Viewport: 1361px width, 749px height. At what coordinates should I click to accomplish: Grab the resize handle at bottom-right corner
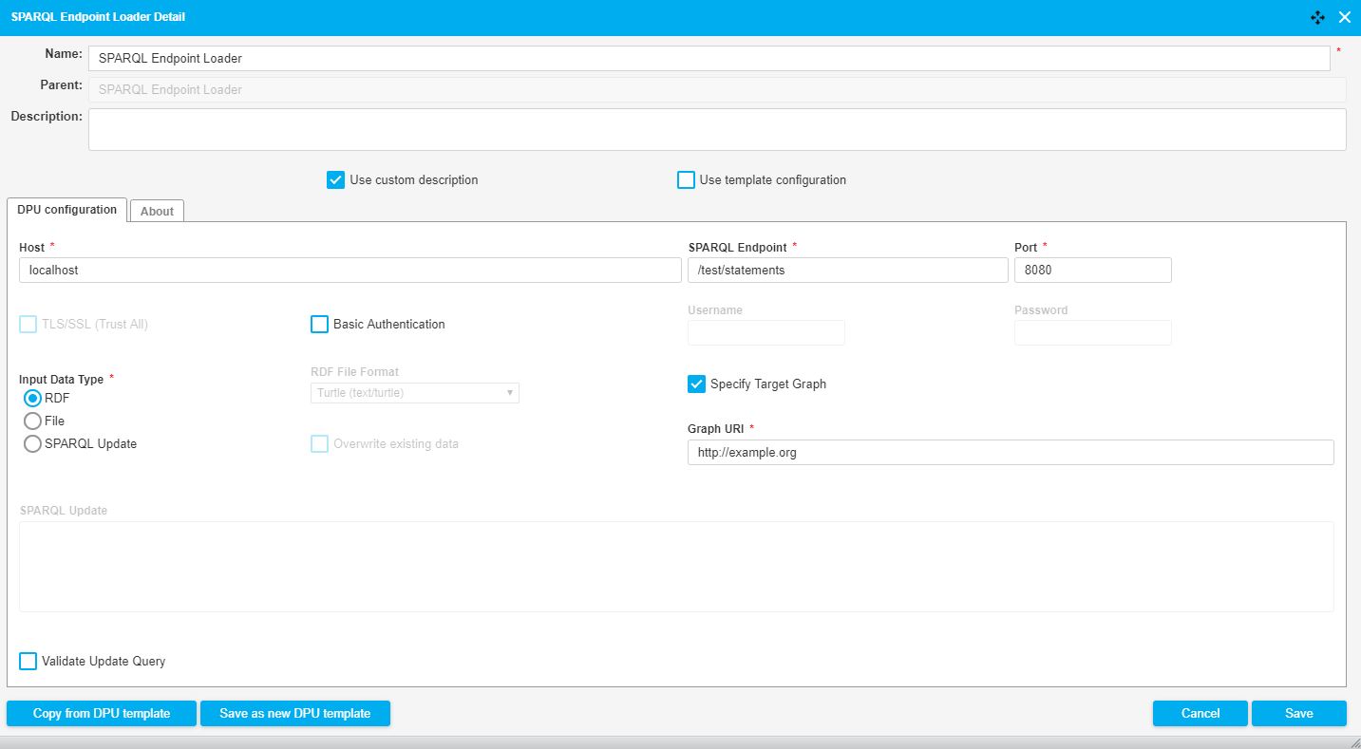pyautogui.click(x=1352, y=741)
